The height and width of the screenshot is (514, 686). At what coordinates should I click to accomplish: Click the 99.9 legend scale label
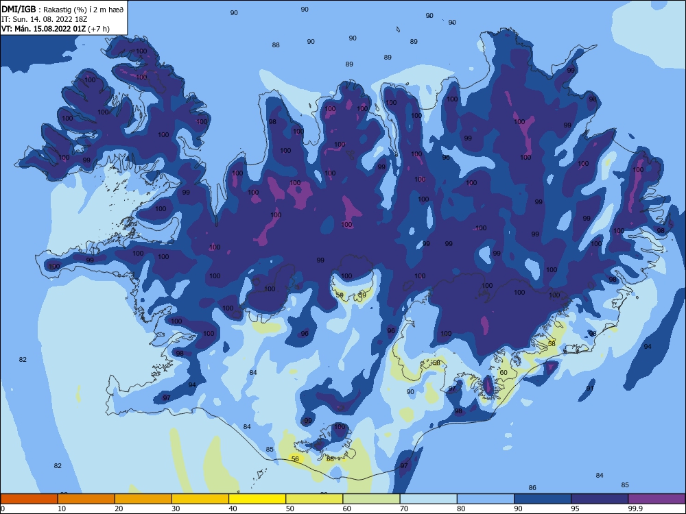(x=635, y=509)
